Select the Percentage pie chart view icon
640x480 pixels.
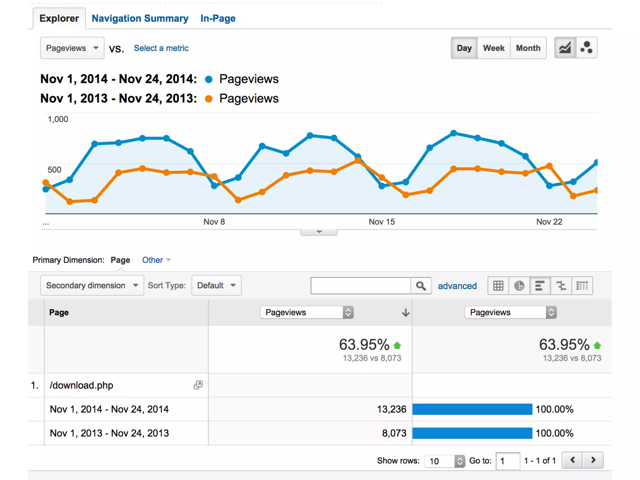click(519, 286)
